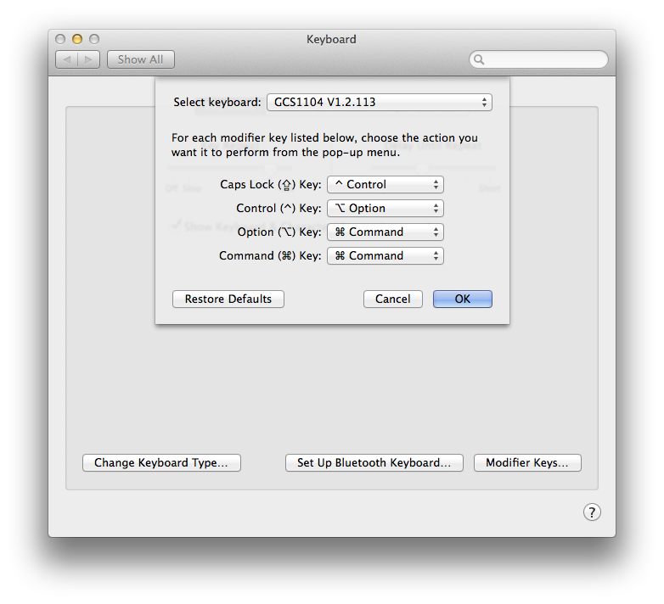Click the Show All button

[141, 59]
